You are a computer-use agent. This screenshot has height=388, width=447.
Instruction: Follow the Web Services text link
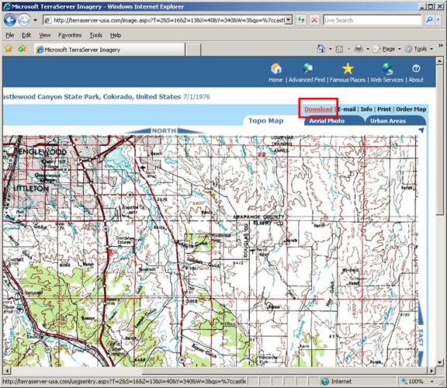tap(386, 80)
